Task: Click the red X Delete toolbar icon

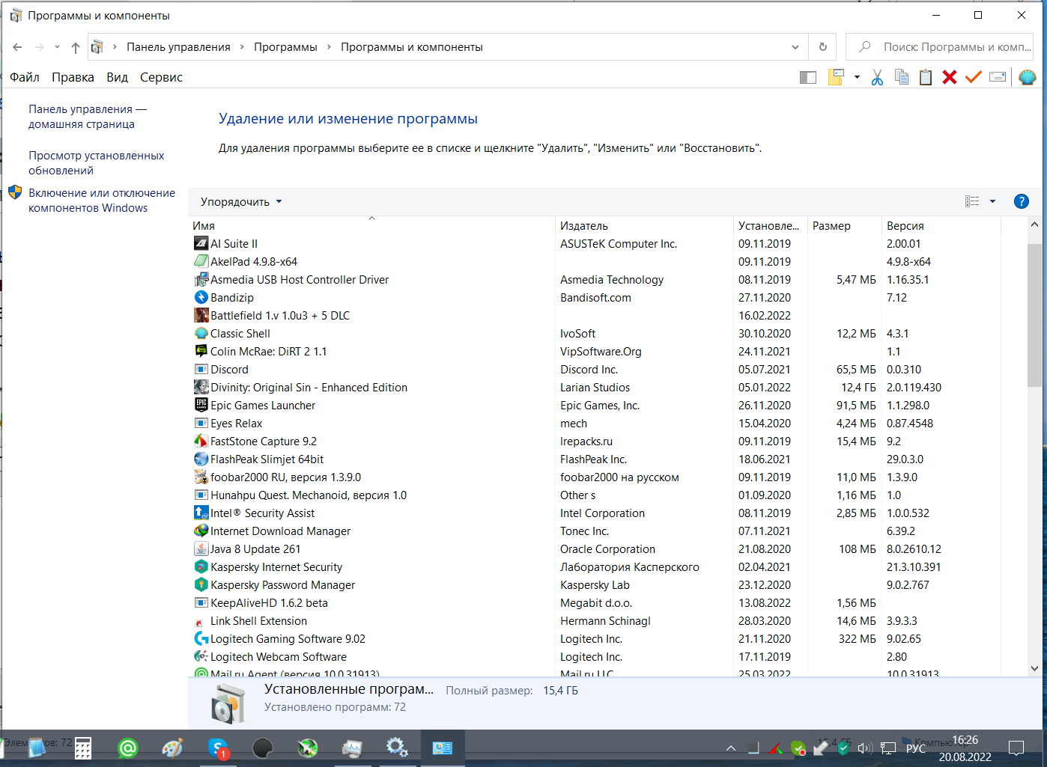Action: pos(950,77)
